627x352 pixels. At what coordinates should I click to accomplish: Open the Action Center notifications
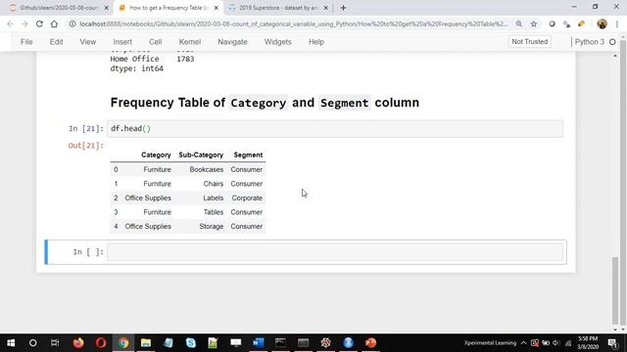click(x=612, y=343)
